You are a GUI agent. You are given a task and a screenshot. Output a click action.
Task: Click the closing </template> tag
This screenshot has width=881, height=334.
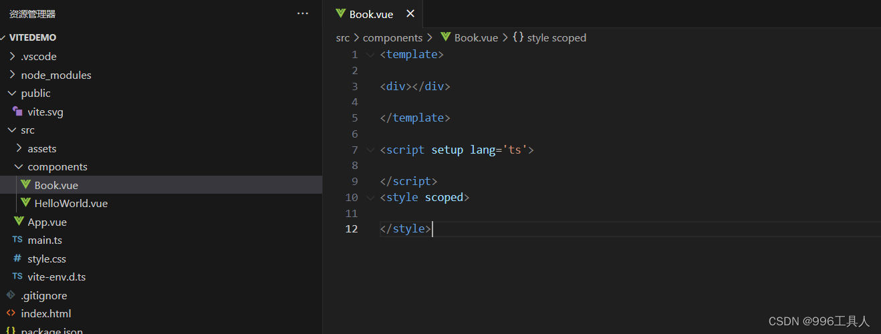point(415,118)
